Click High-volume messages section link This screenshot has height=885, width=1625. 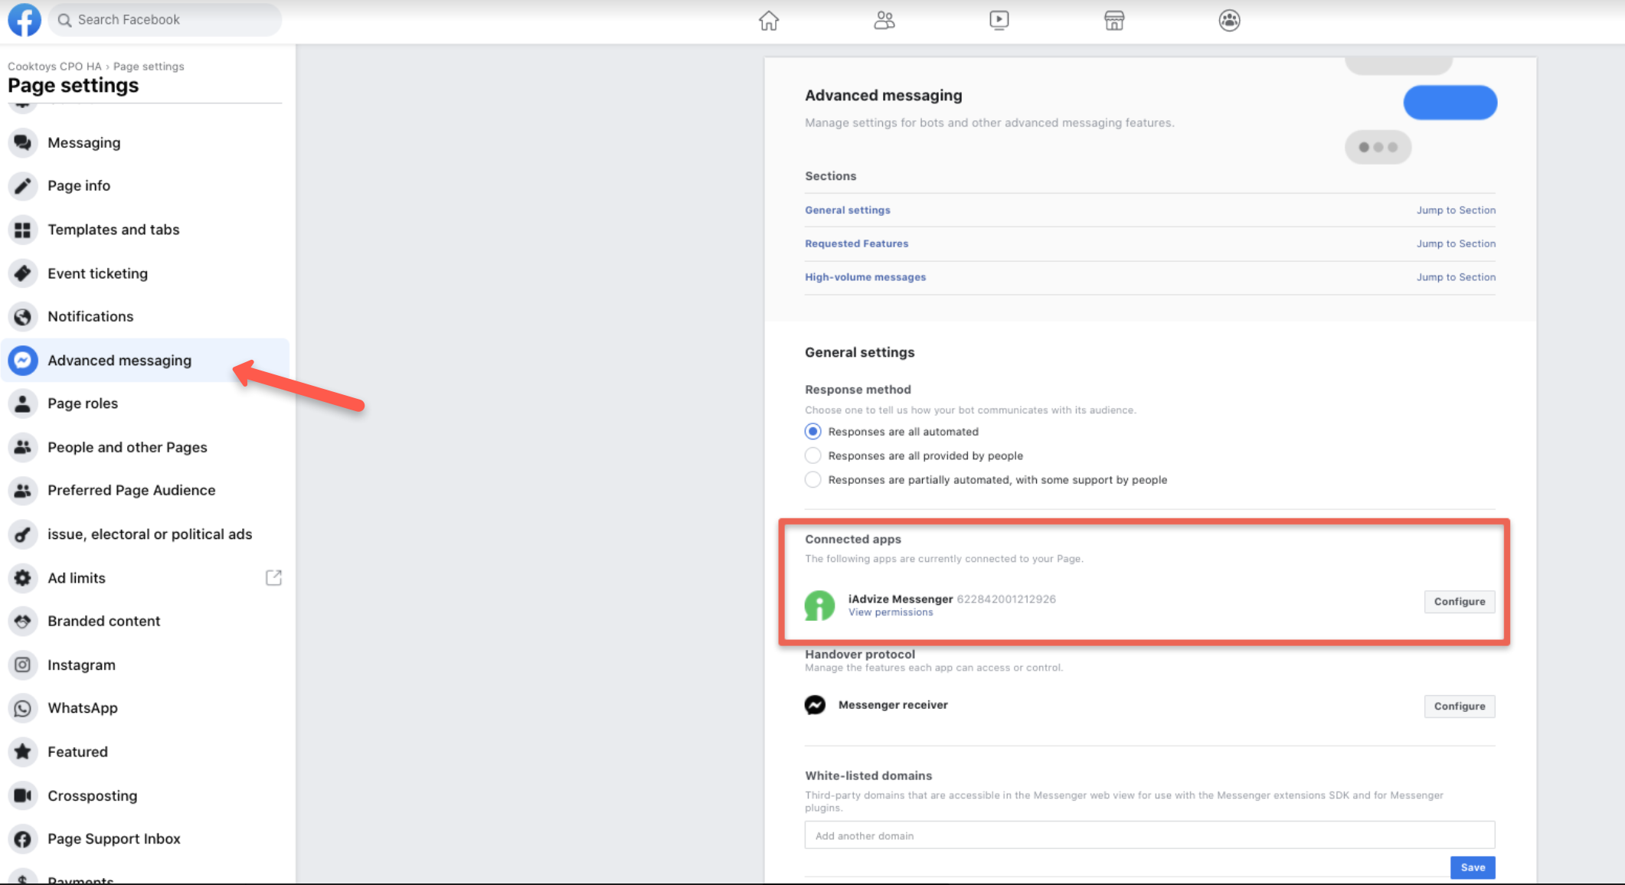(x=865, y=277)
